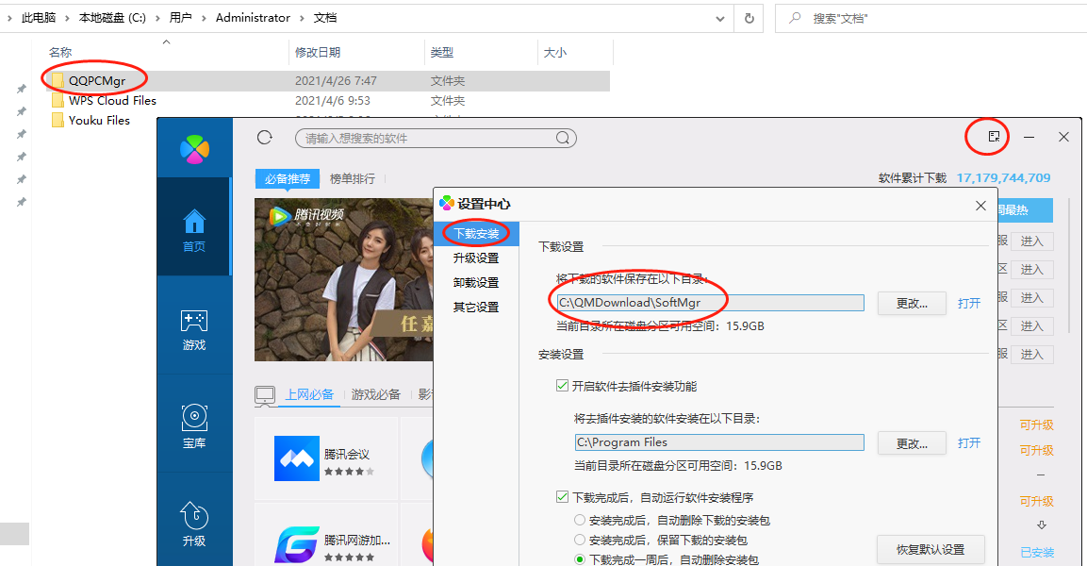Switch to the 卸载设置 settings tab
Image resolution: width=1087 pixels, height=566 pixels.
[476, 282]
